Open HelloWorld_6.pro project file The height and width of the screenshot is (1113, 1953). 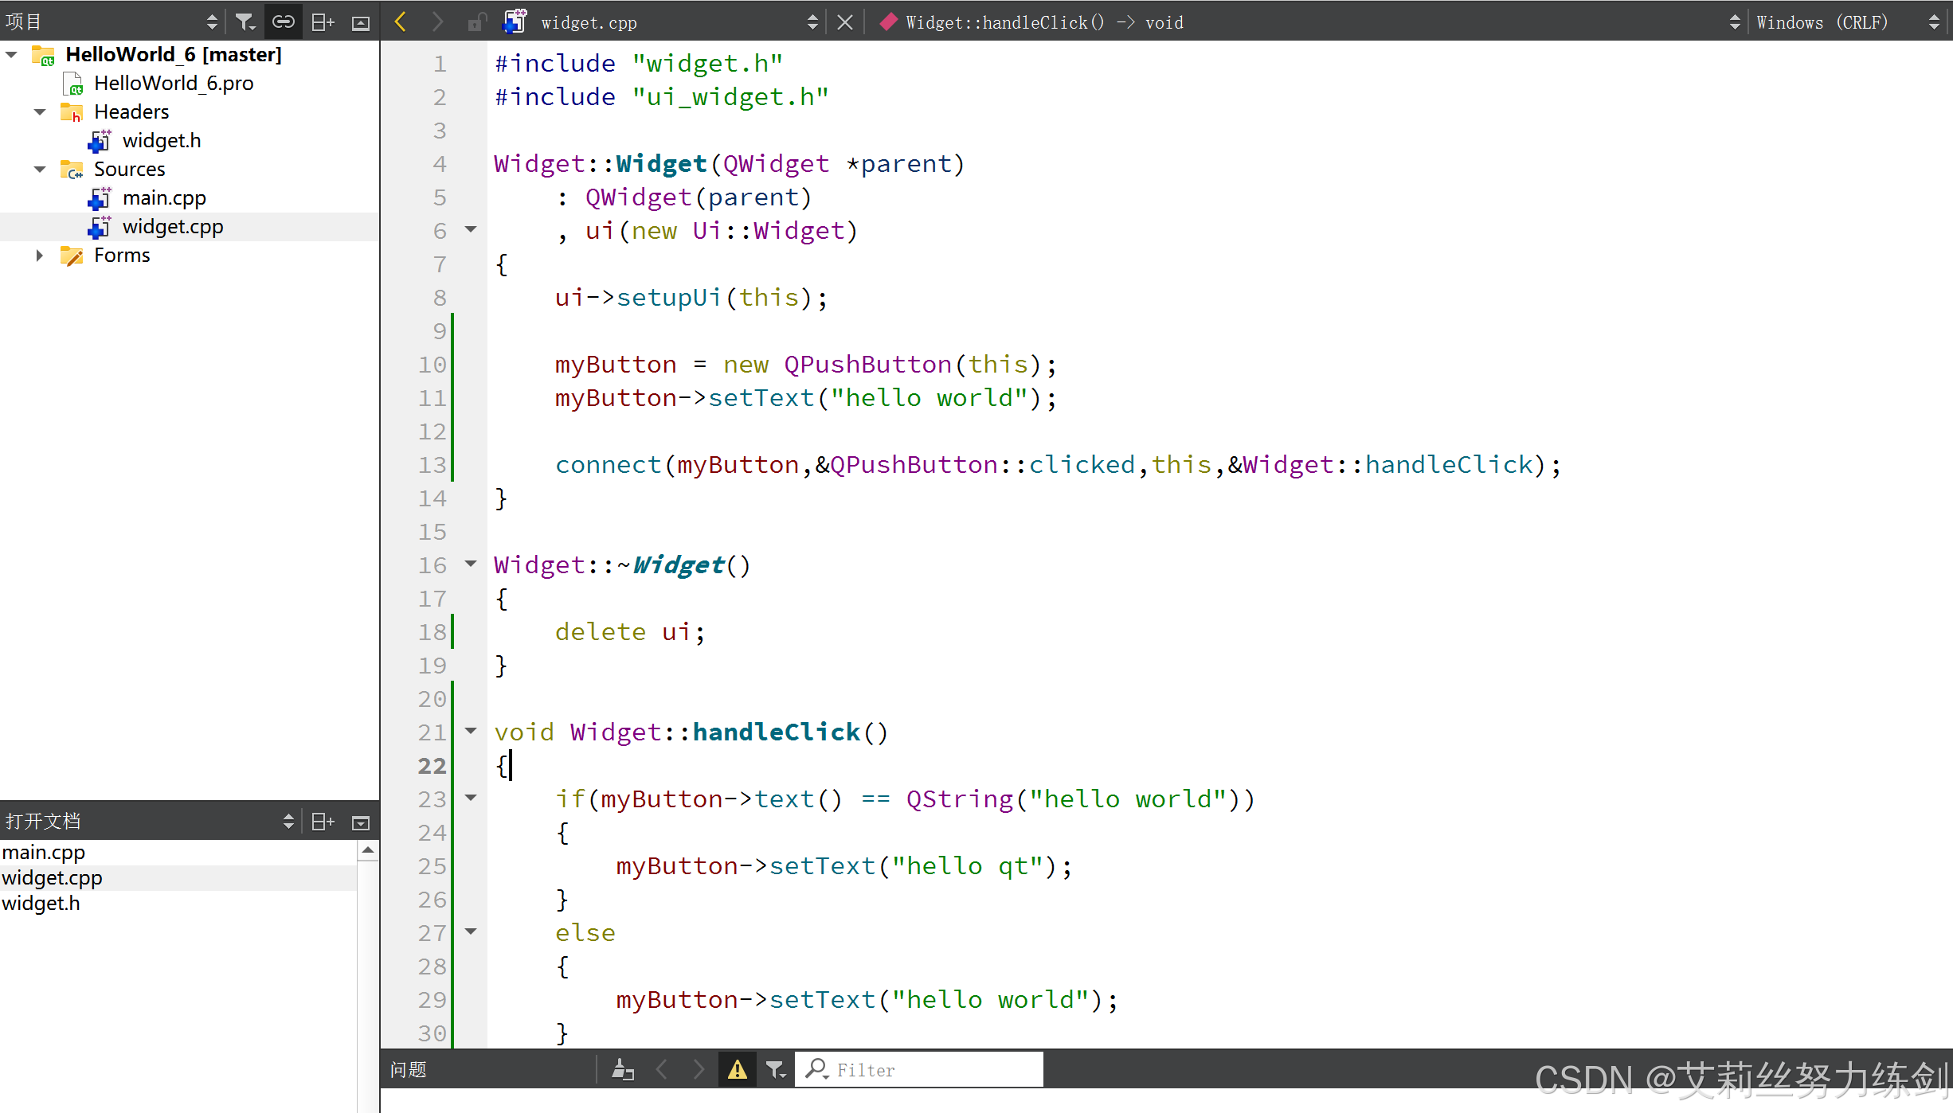coord(174,84)
